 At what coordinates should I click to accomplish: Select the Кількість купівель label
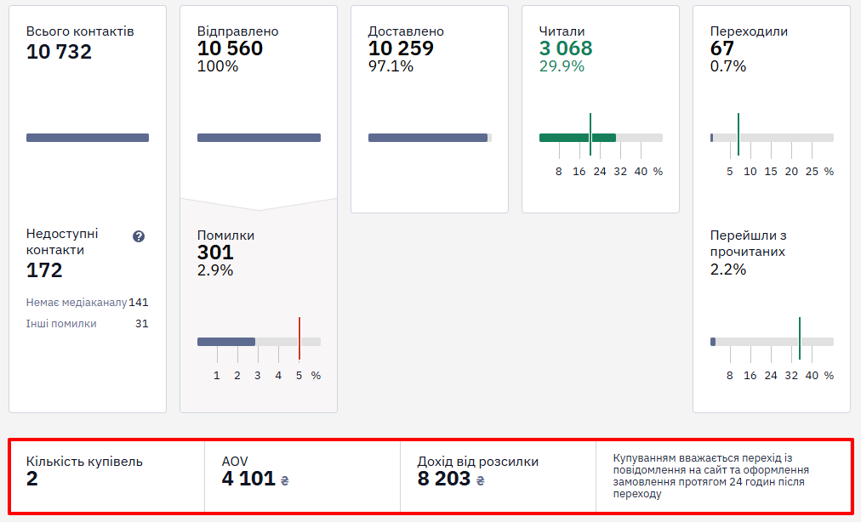pyautogui.click(x=84, y=462)
